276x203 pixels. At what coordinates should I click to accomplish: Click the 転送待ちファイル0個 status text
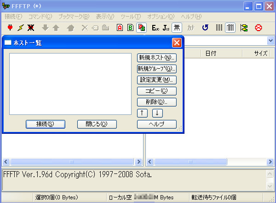tap(214, 197)
